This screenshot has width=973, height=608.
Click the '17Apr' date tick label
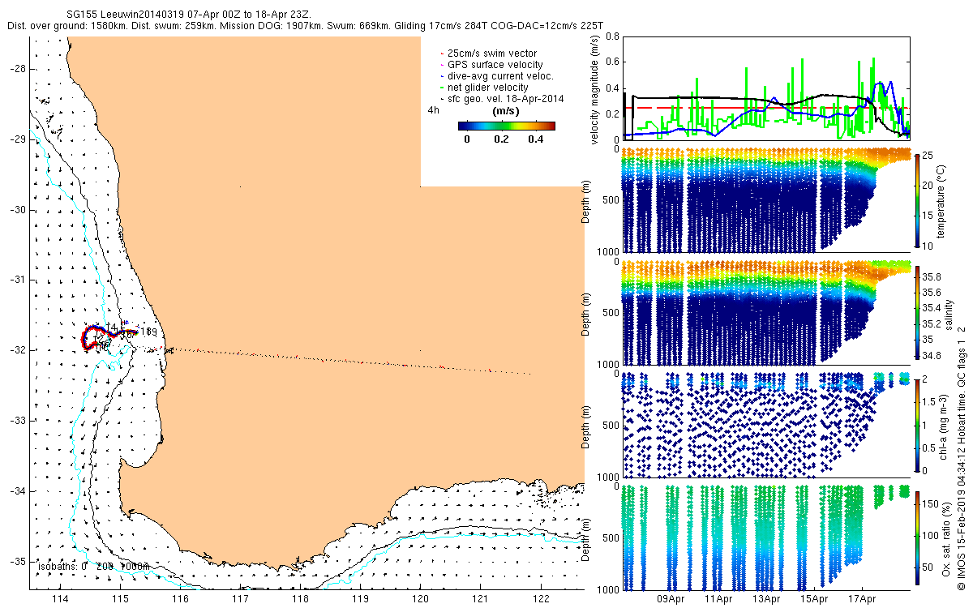coord(862,600)
